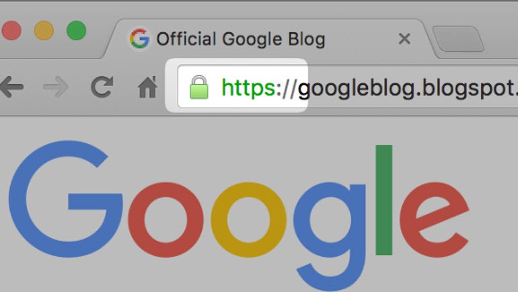Click the blue capital G in logo

tap(65, 199)
